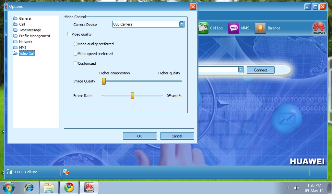Select MMS in the options tree
This screenshot has height=194, width=332.
[x=23, y=48]
